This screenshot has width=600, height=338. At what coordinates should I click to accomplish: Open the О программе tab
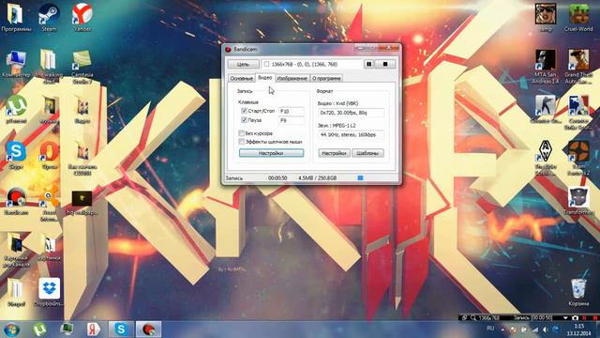pos(326,78)
